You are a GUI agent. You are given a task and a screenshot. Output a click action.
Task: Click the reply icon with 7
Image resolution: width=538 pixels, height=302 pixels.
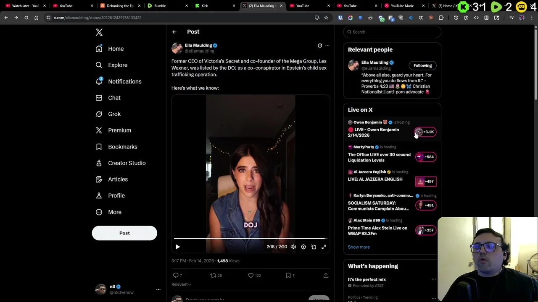pos(177,276)
